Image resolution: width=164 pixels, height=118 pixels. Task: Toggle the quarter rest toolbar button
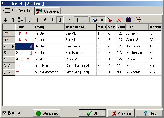[60, 20]
